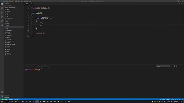This screenshot has height=103, width=184.
Task: Open the Source Control view
Action: coord(2,13)
